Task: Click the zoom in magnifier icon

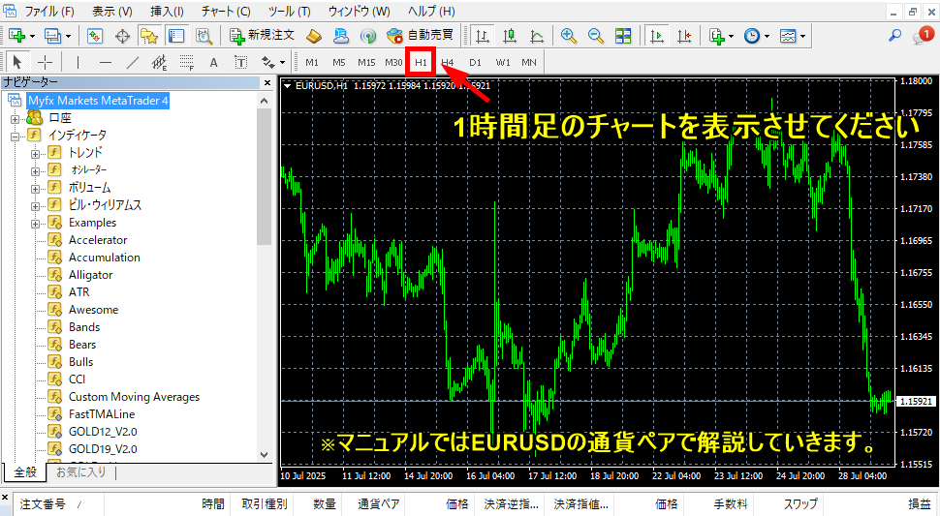Action: click(x=569, y=36)
